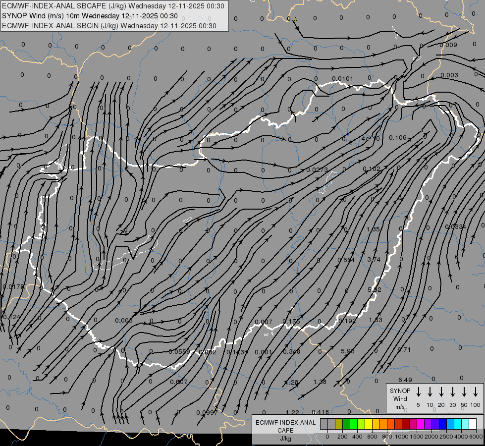Click the SBCIN title line
The image size is (485, 446).
[x=109, y=26]
